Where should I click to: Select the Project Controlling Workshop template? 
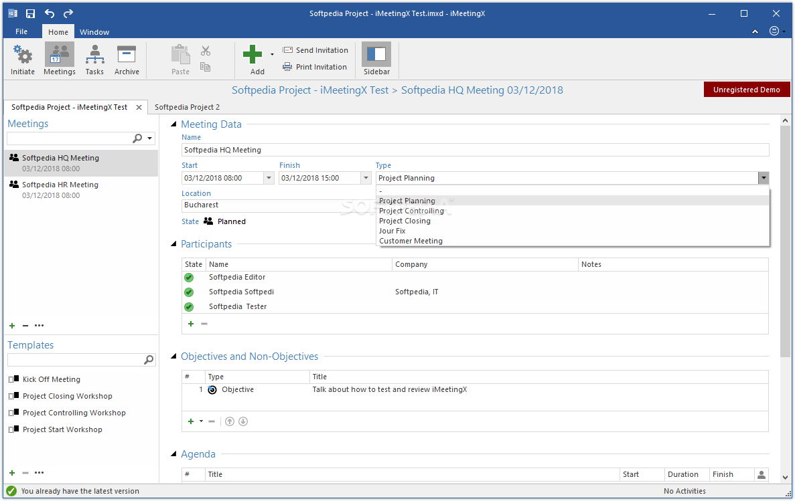coord(74,413)
